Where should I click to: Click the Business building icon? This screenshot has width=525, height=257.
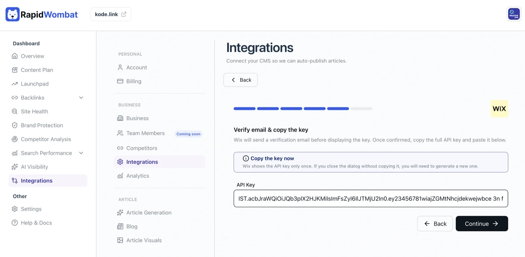point(120,118)
